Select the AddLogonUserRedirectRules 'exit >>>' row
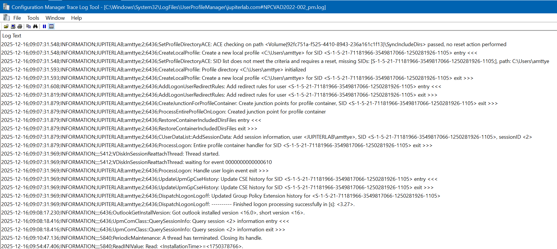Viewport: 557px width, 249px height. 278,95
